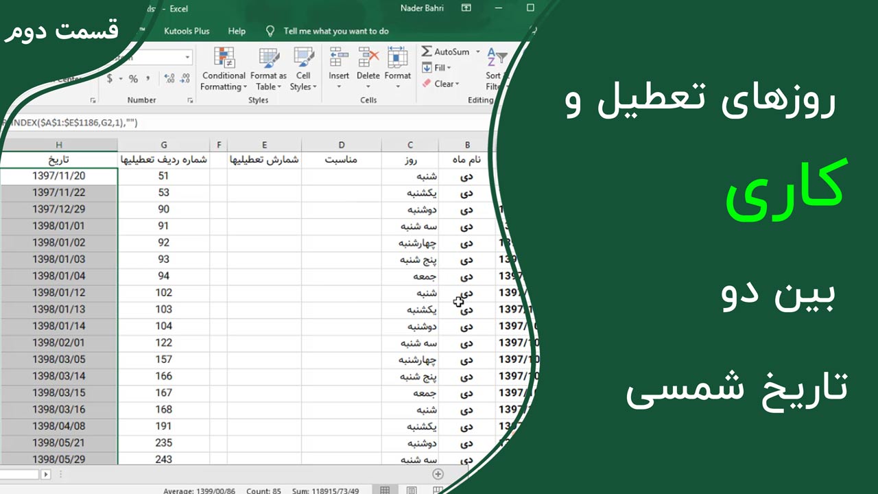Select cell with date 1398/01/01

click(x=59, y=226)
